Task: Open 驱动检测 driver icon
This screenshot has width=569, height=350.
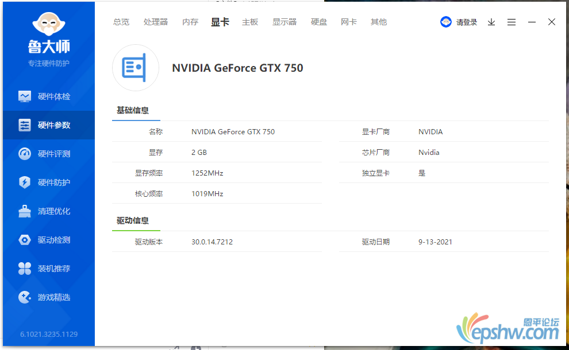Action: [25, 240]
